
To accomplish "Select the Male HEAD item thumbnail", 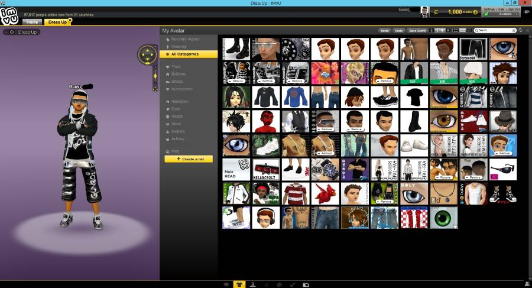I will (x=236, y=170).
